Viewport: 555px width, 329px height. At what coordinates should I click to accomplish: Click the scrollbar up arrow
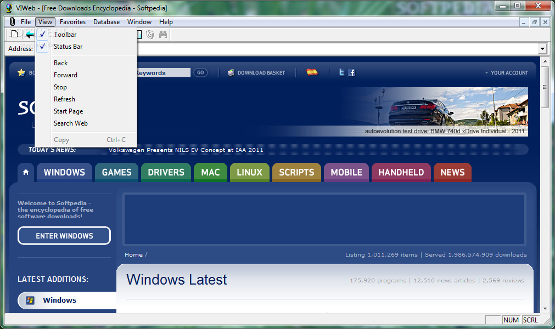click(545, 61)
